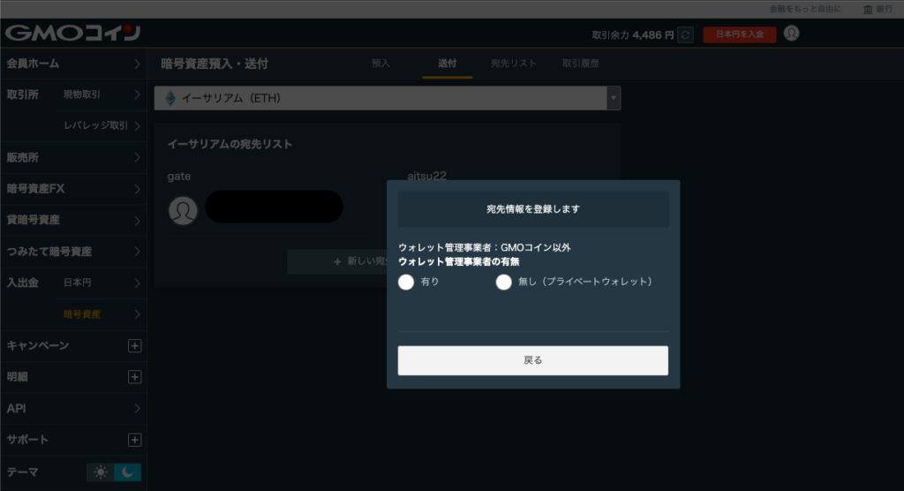Screen dimensions: 904x491
Task: Expand the キャンペーン section plus icon
Action: (134, 345)
